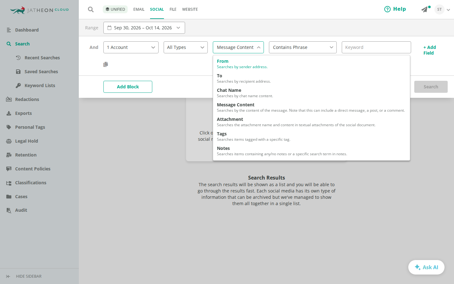The width and height of the screenshot is (454, 284).
Task: Select the Tags field option
Action: point(311,136)
